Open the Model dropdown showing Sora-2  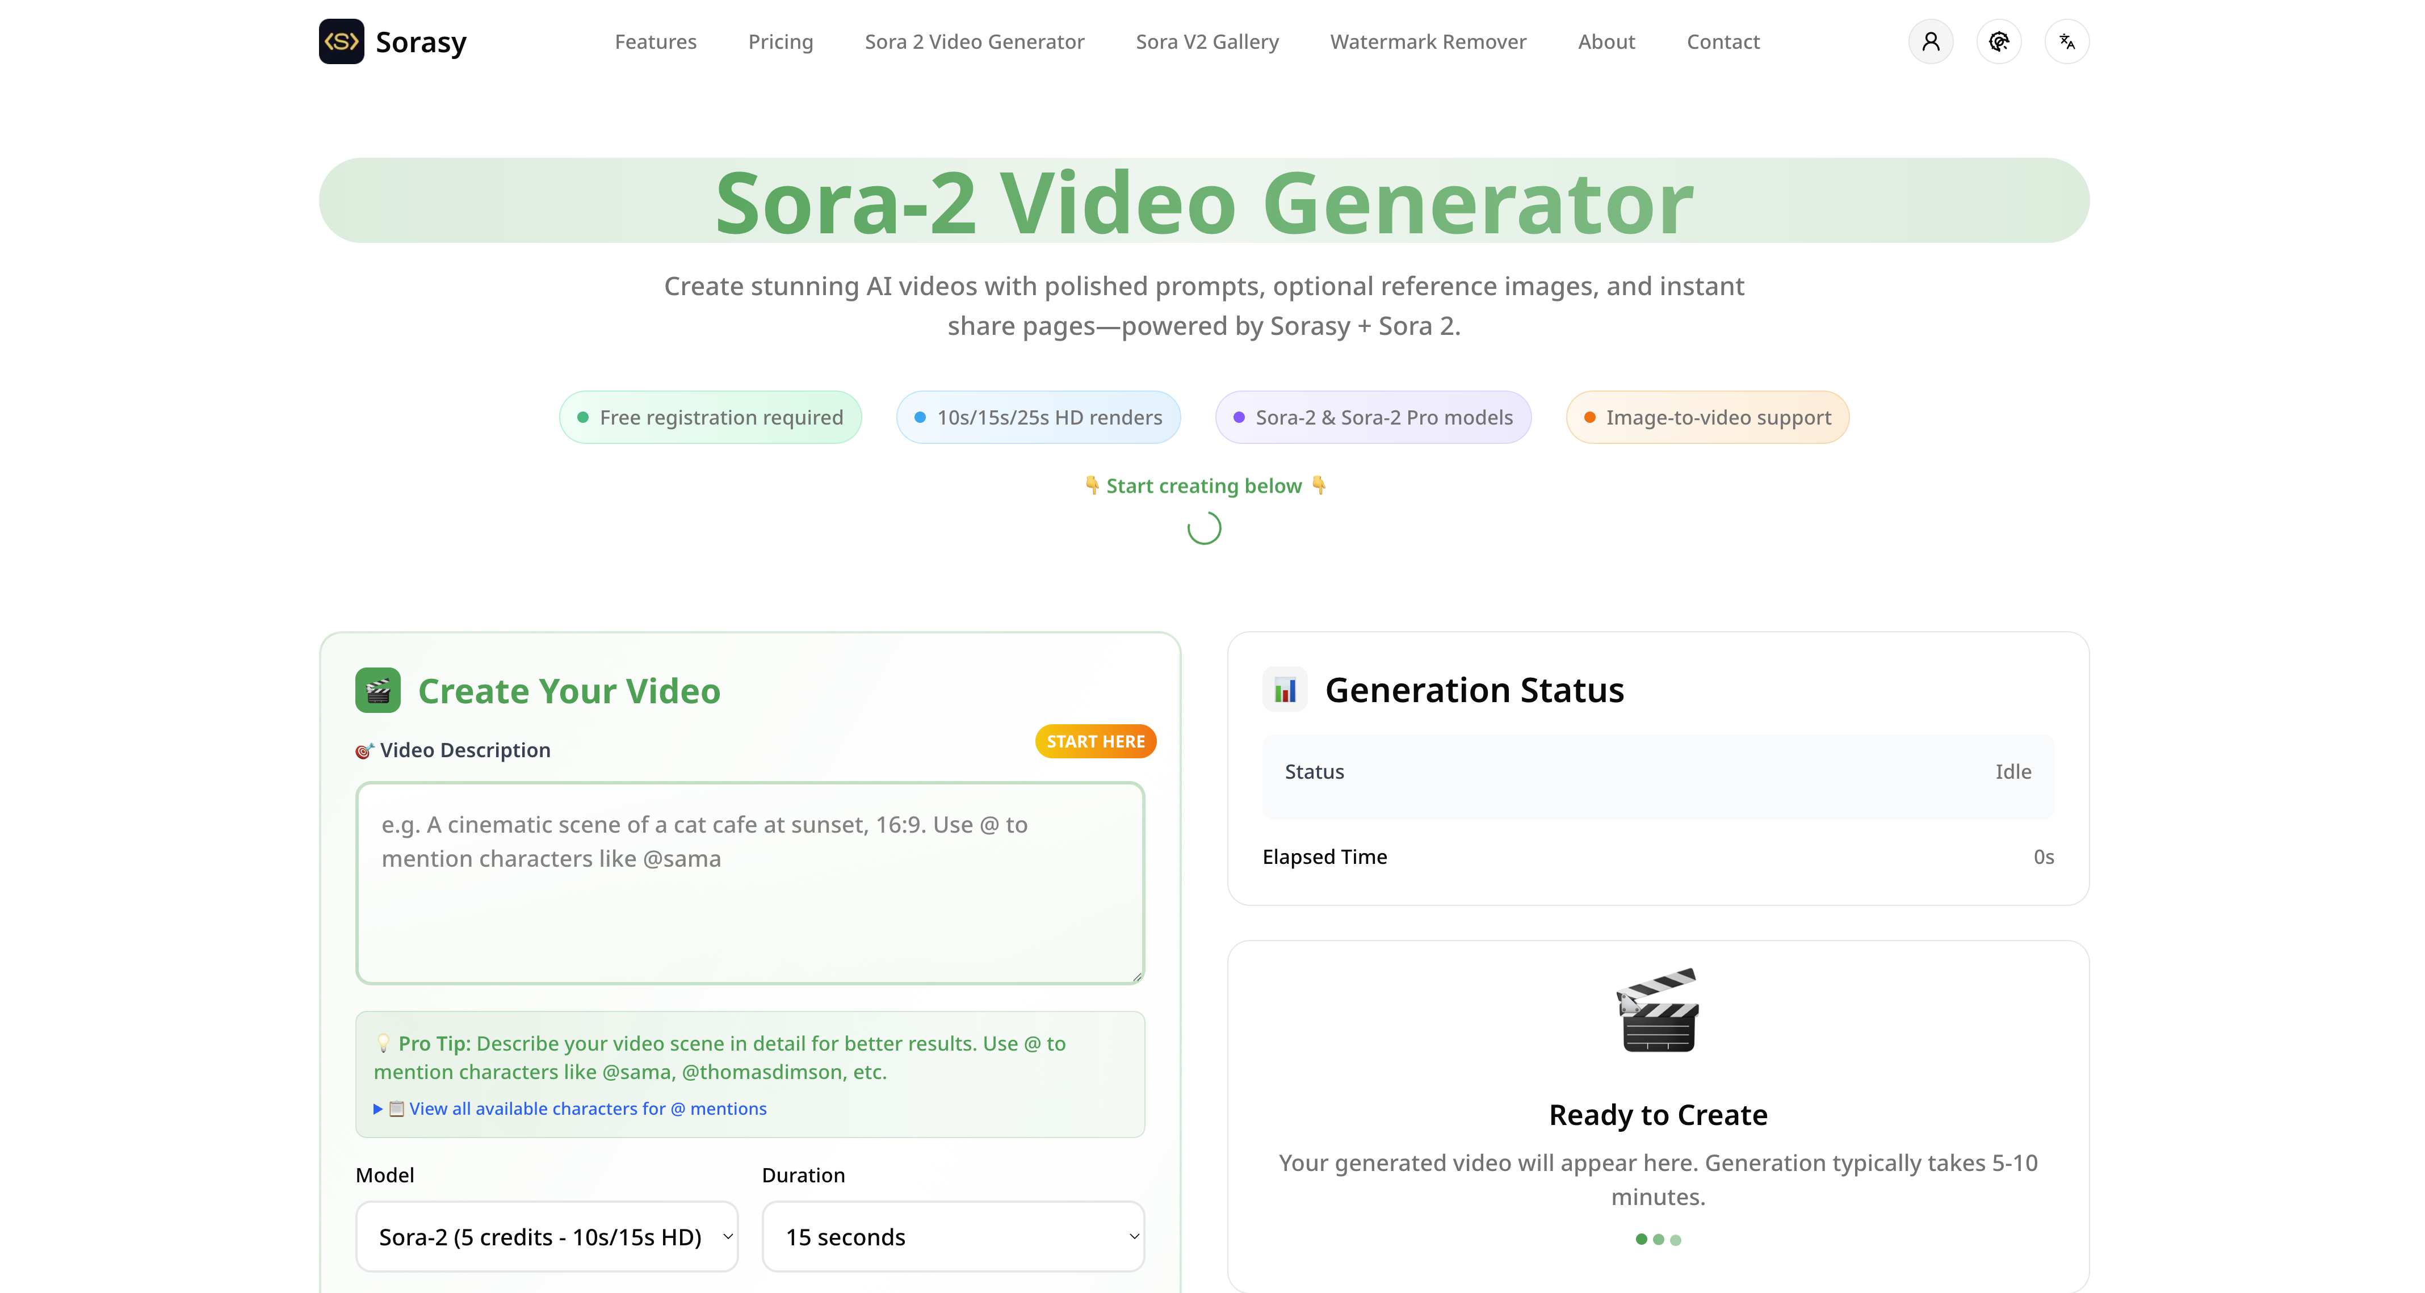546,1237
